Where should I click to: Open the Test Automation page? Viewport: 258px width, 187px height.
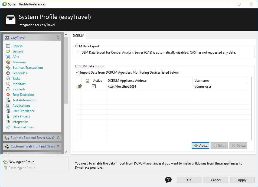click(x=24, y=100)
